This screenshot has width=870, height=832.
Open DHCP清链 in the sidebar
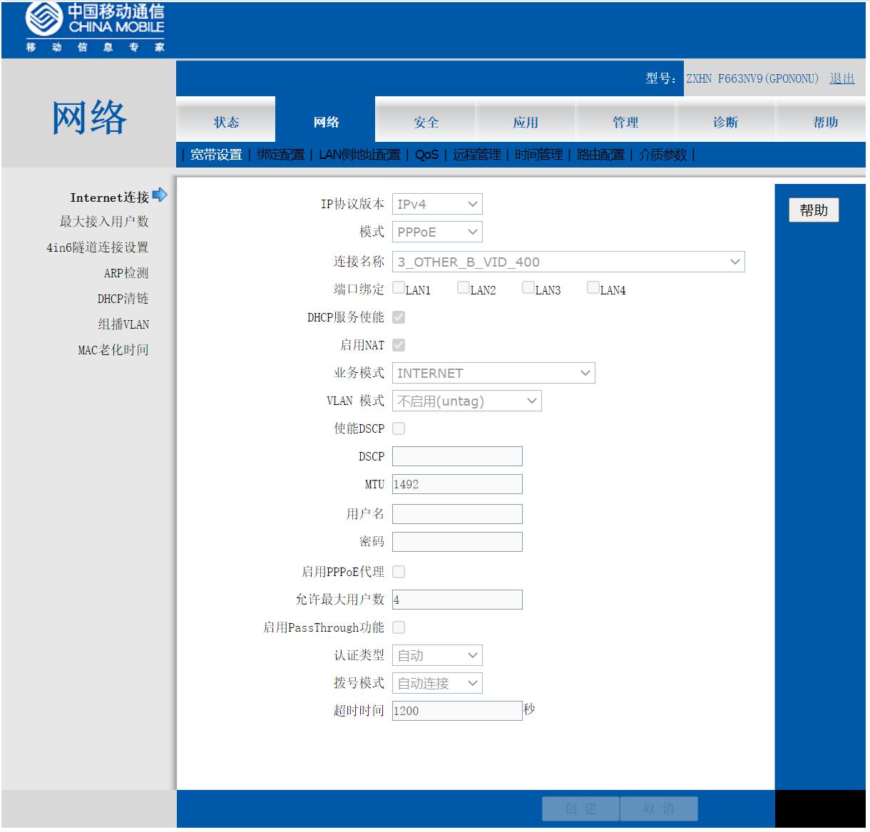pyautogui.click(x=123, y=299)
